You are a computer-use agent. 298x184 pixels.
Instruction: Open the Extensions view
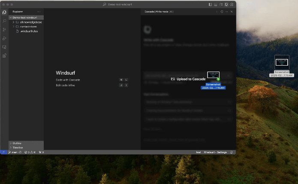(4, 56)
